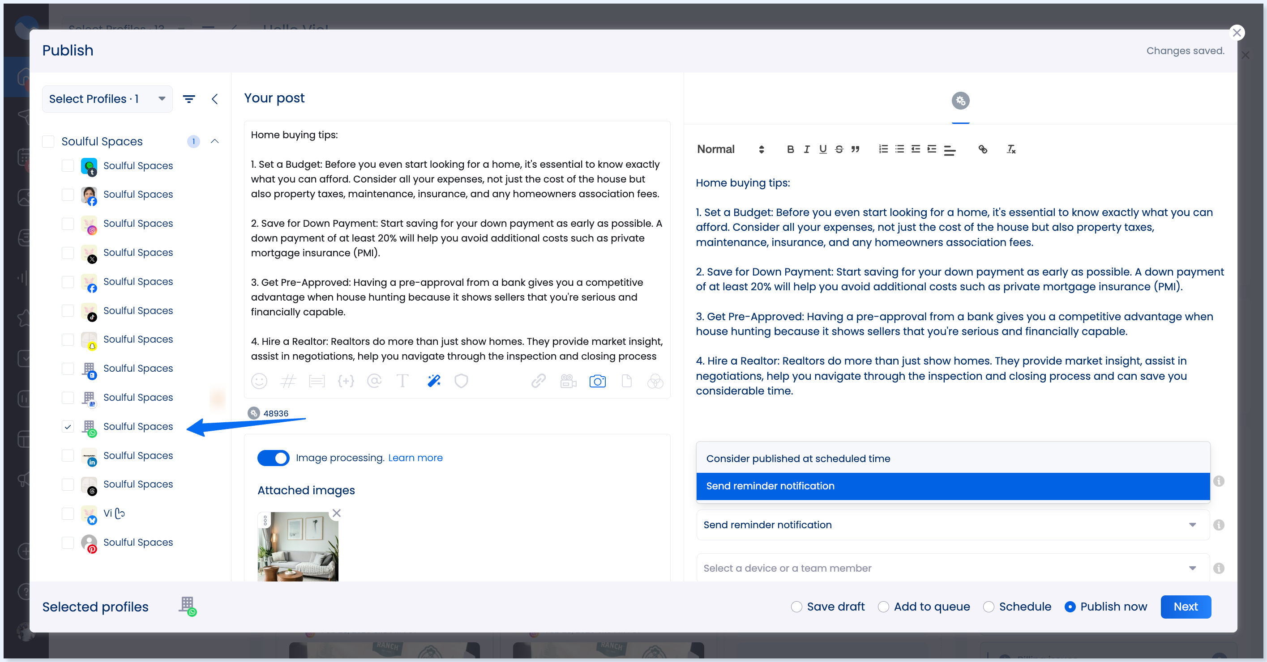Attach a document file icon
The width and height of the screenshot is (1267, 662).
[627, 381]
